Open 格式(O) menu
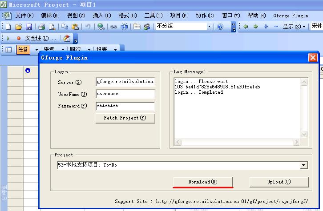 pyautogui.click(x=128, y=16)
